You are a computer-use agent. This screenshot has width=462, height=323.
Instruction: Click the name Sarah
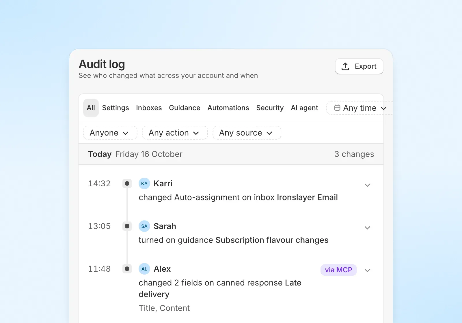tap(165, 226)
